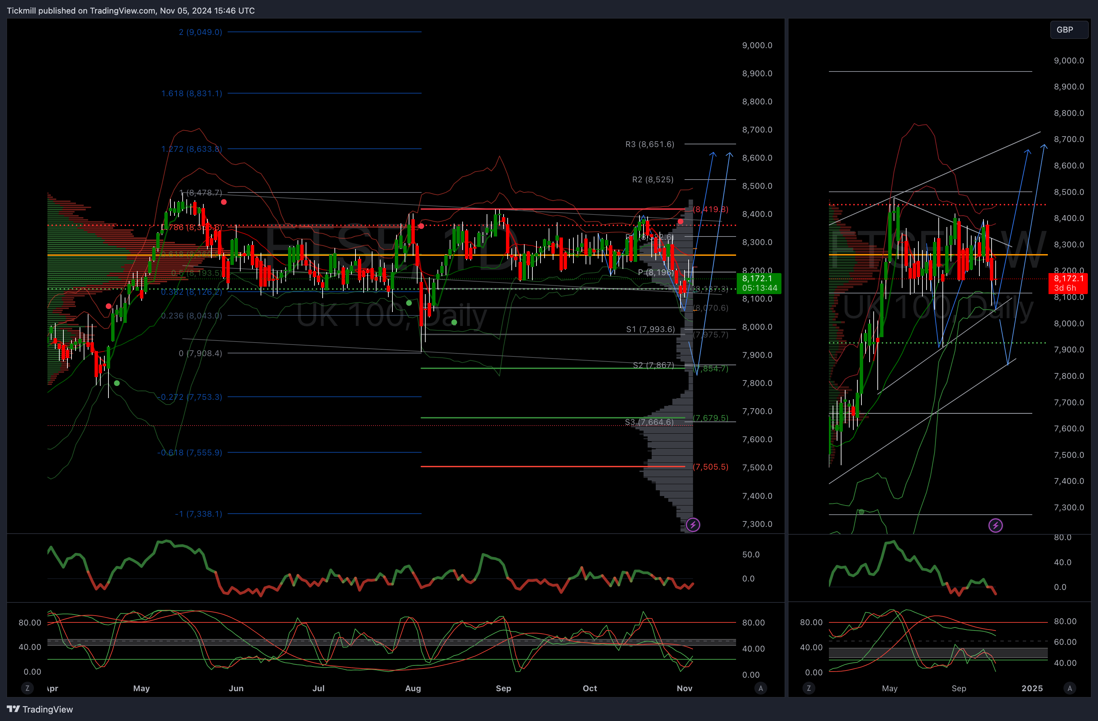Viewport: 1098px width, 721px height.
Task: Click the Oct label on left time axis
Action: click(590, 688)
